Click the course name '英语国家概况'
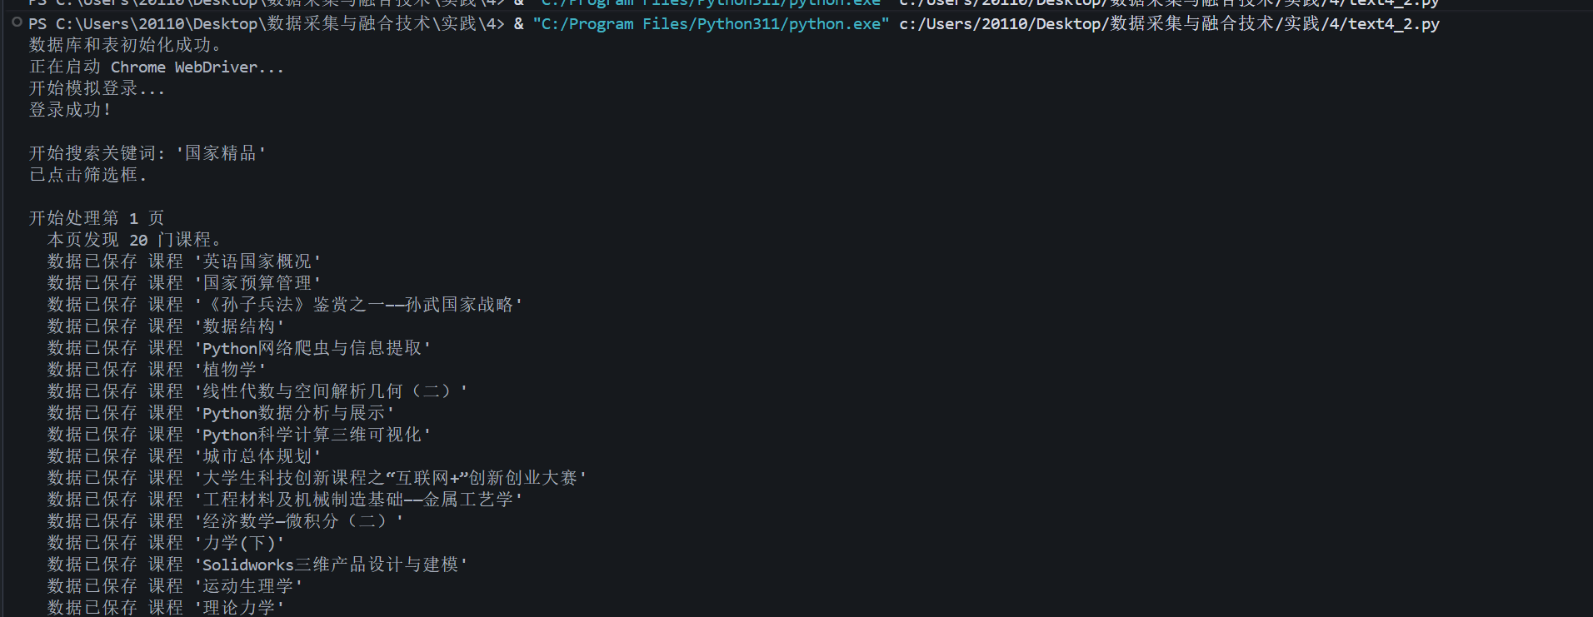Viewport: 1593px width, 617px height. tap(257, 261)
